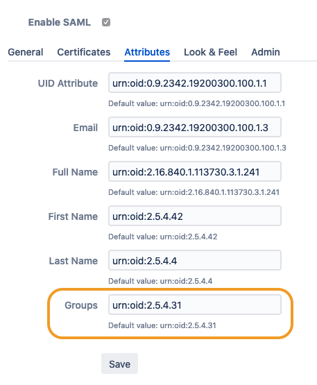Viewport: 317px width, 385px height.
Task: Save the attribute settings
Action: [x=119, y=364]
